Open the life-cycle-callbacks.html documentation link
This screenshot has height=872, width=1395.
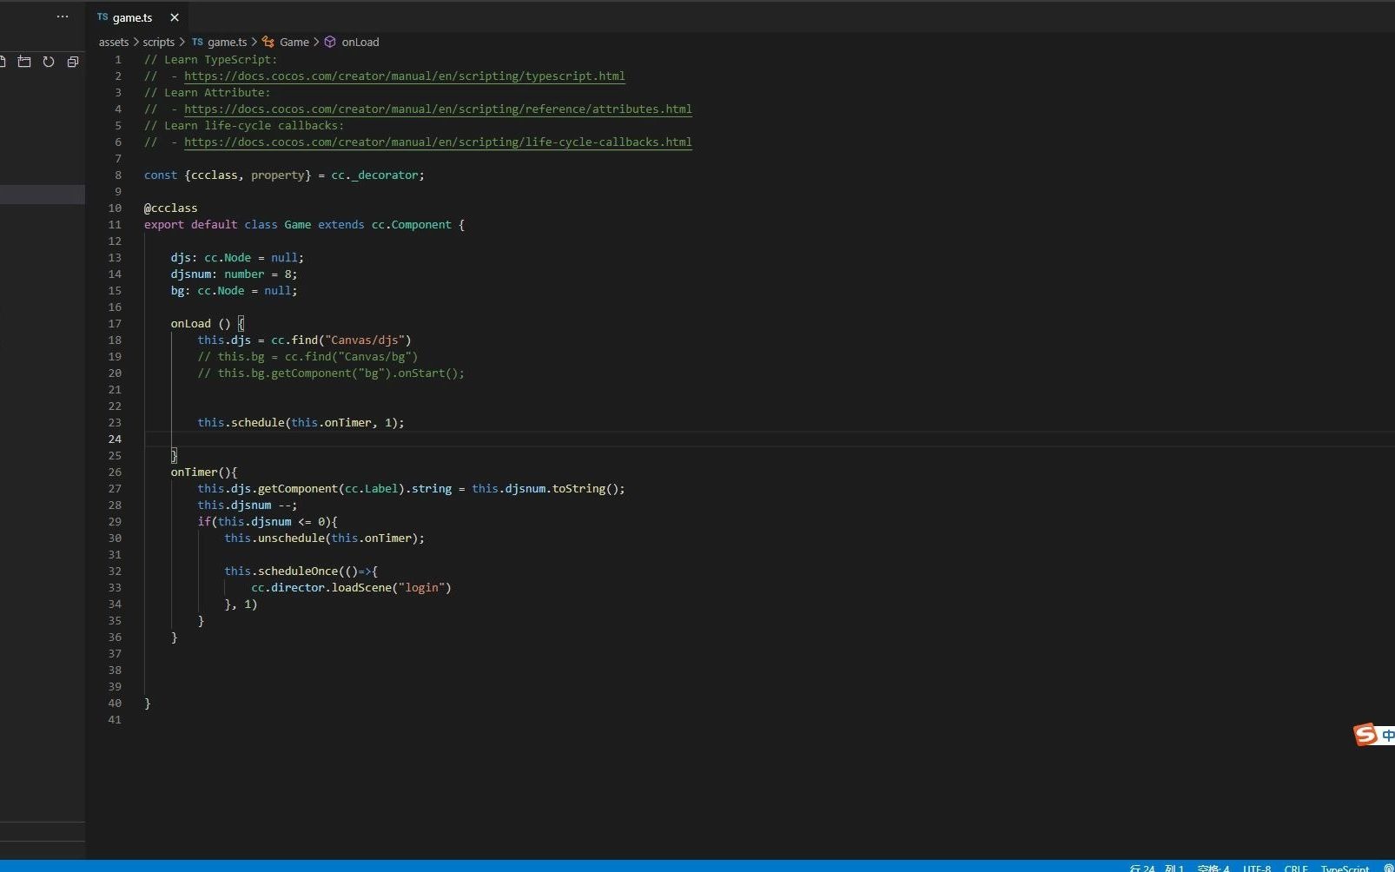click(x=438, y=142)
